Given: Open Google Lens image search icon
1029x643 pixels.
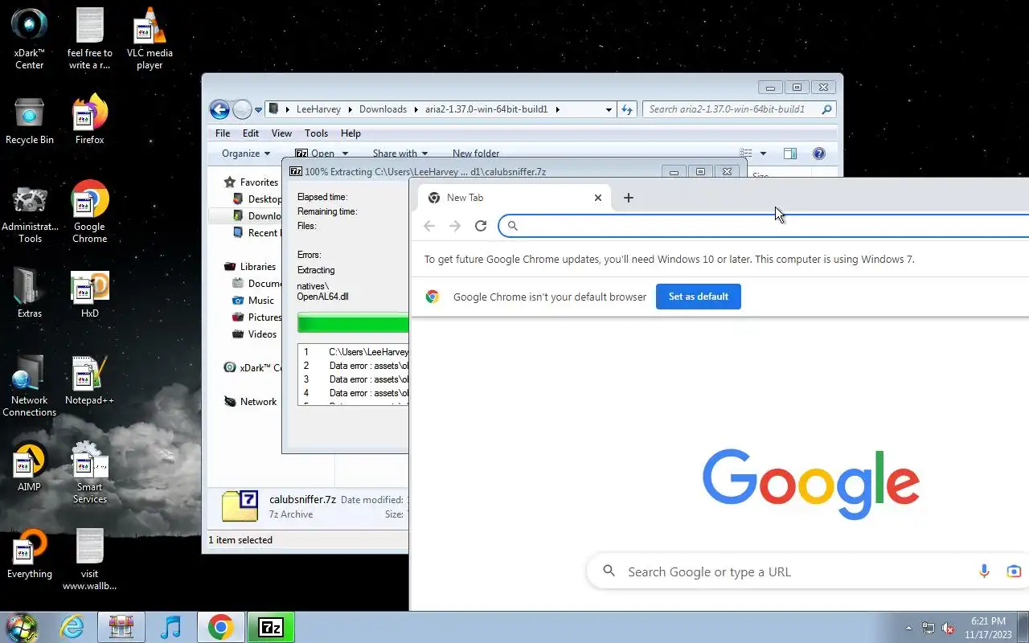Looking at the screenshot, I should click(x=1014, y=571).
